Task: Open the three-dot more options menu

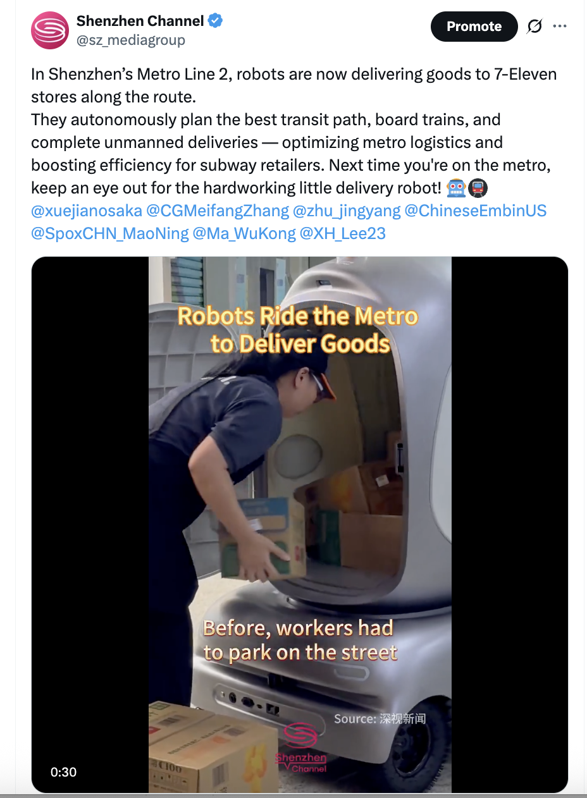Action: click(560, 27)
